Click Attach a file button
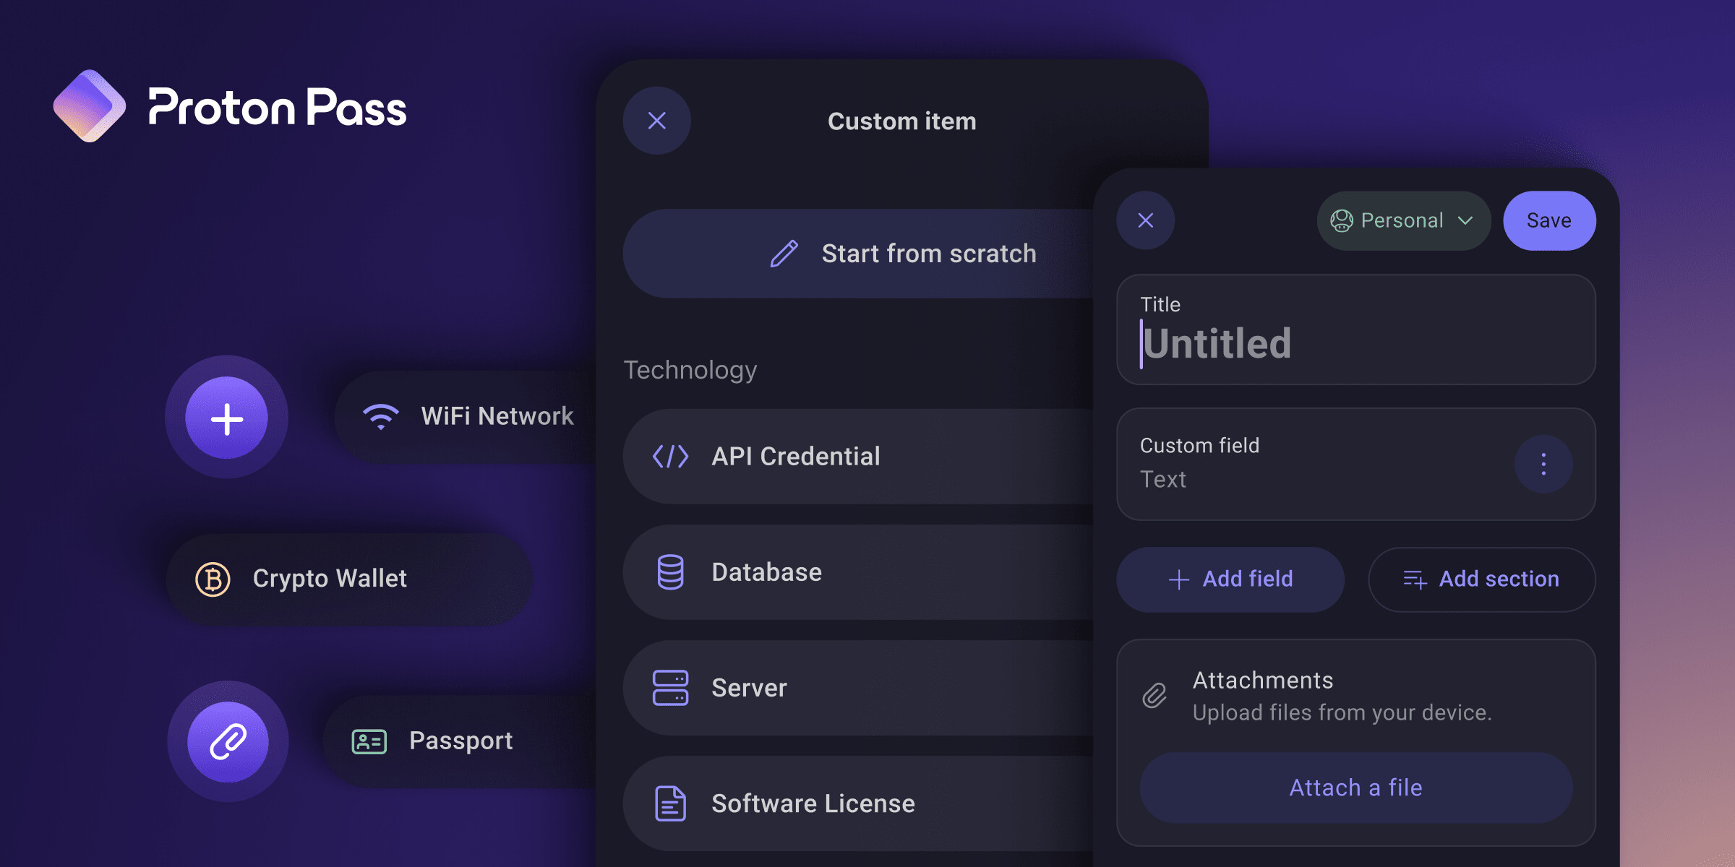The height and width of the screenshot is (867, 1735). (1355, 788)
